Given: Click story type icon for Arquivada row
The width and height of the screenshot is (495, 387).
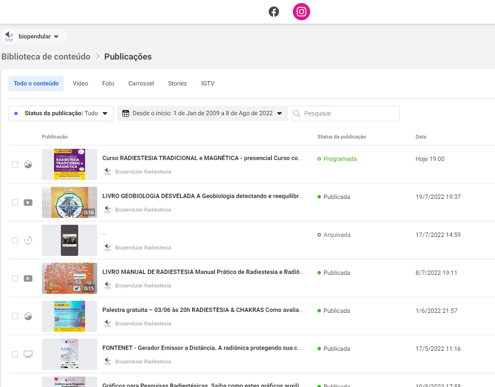Looking at the screenshot, I should [x=28, y=240].
